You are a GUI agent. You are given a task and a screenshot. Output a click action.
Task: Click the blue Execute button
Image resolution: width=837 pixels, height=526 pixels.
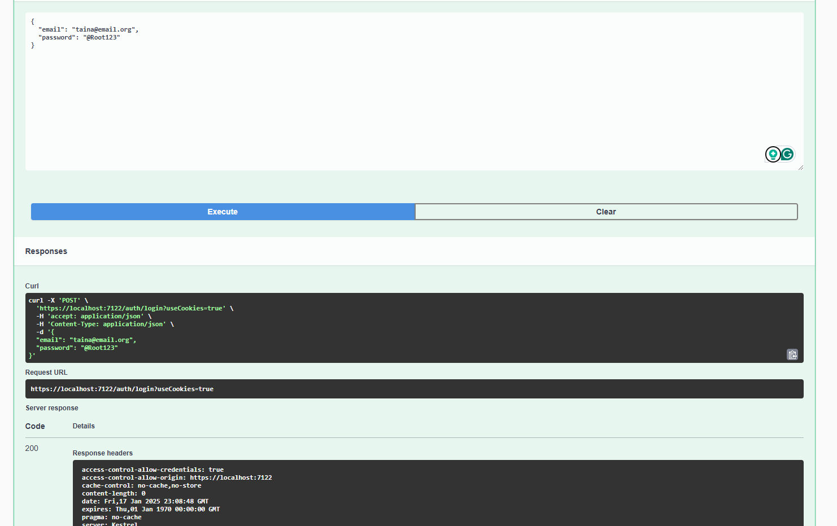223,212
